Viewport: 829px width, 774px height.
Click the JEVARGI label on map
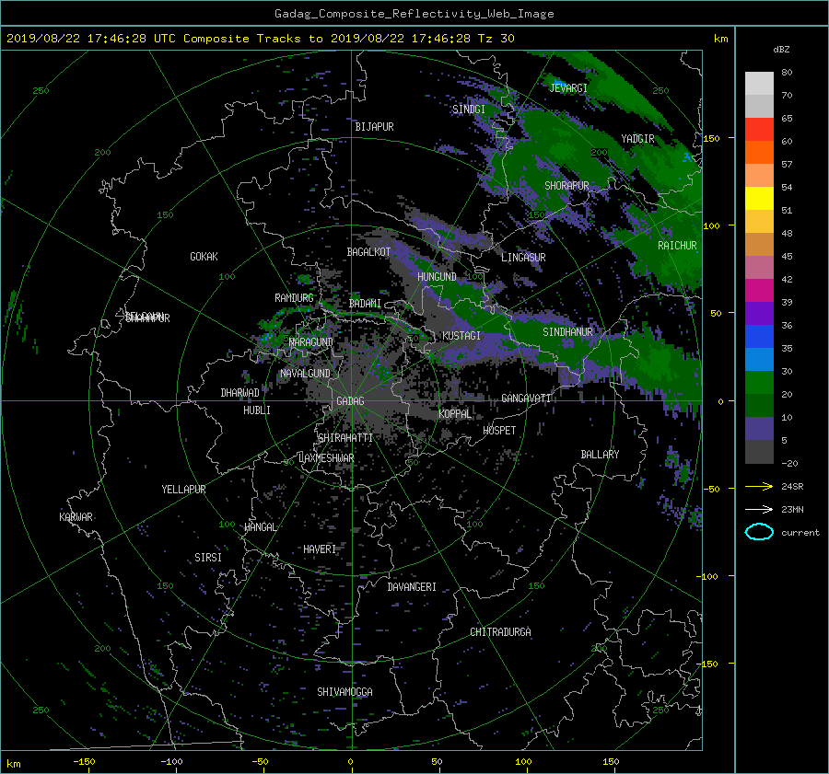pos(568,88)
